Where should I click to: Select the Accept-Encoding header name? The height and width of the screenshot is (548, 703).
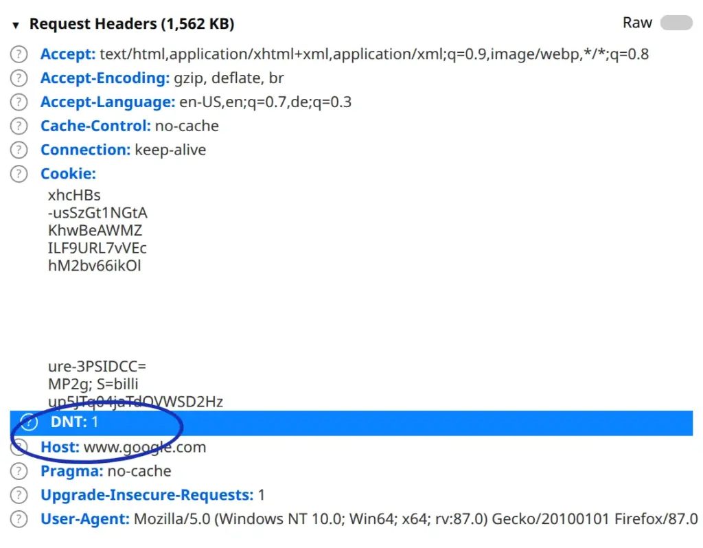point(105,78)
